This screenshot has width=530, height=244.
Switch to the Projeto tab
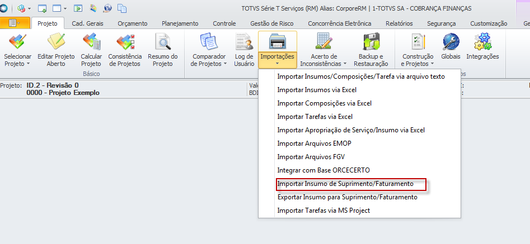pos(48,23)
